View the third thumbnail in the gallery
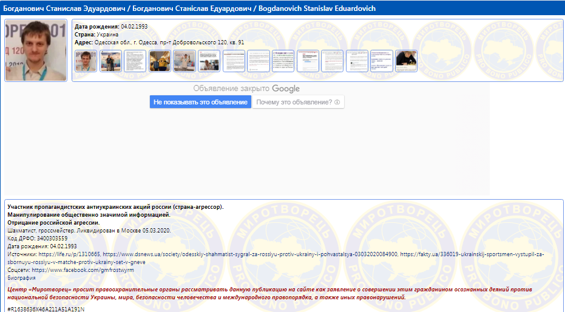 click(135, 61)
